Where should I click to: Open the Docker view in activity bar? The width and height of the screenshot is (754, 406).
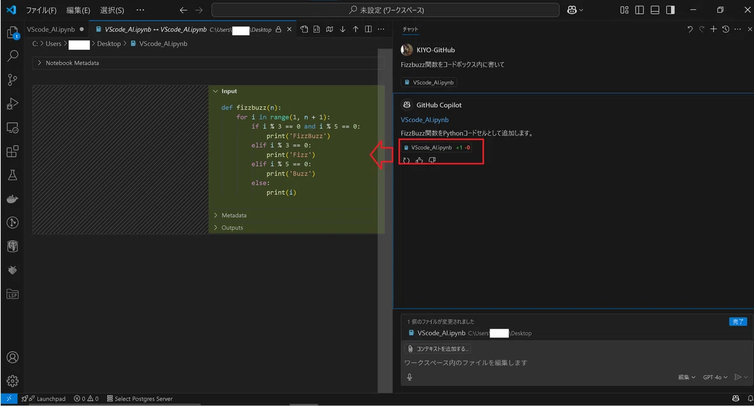click(12, 199)
